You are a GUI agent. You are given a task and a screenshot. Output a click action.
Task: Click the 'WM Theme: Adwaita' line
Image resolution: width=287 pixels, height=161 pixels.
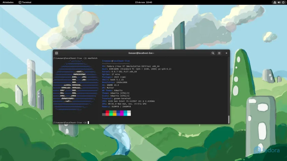click(x=112, y=91)
